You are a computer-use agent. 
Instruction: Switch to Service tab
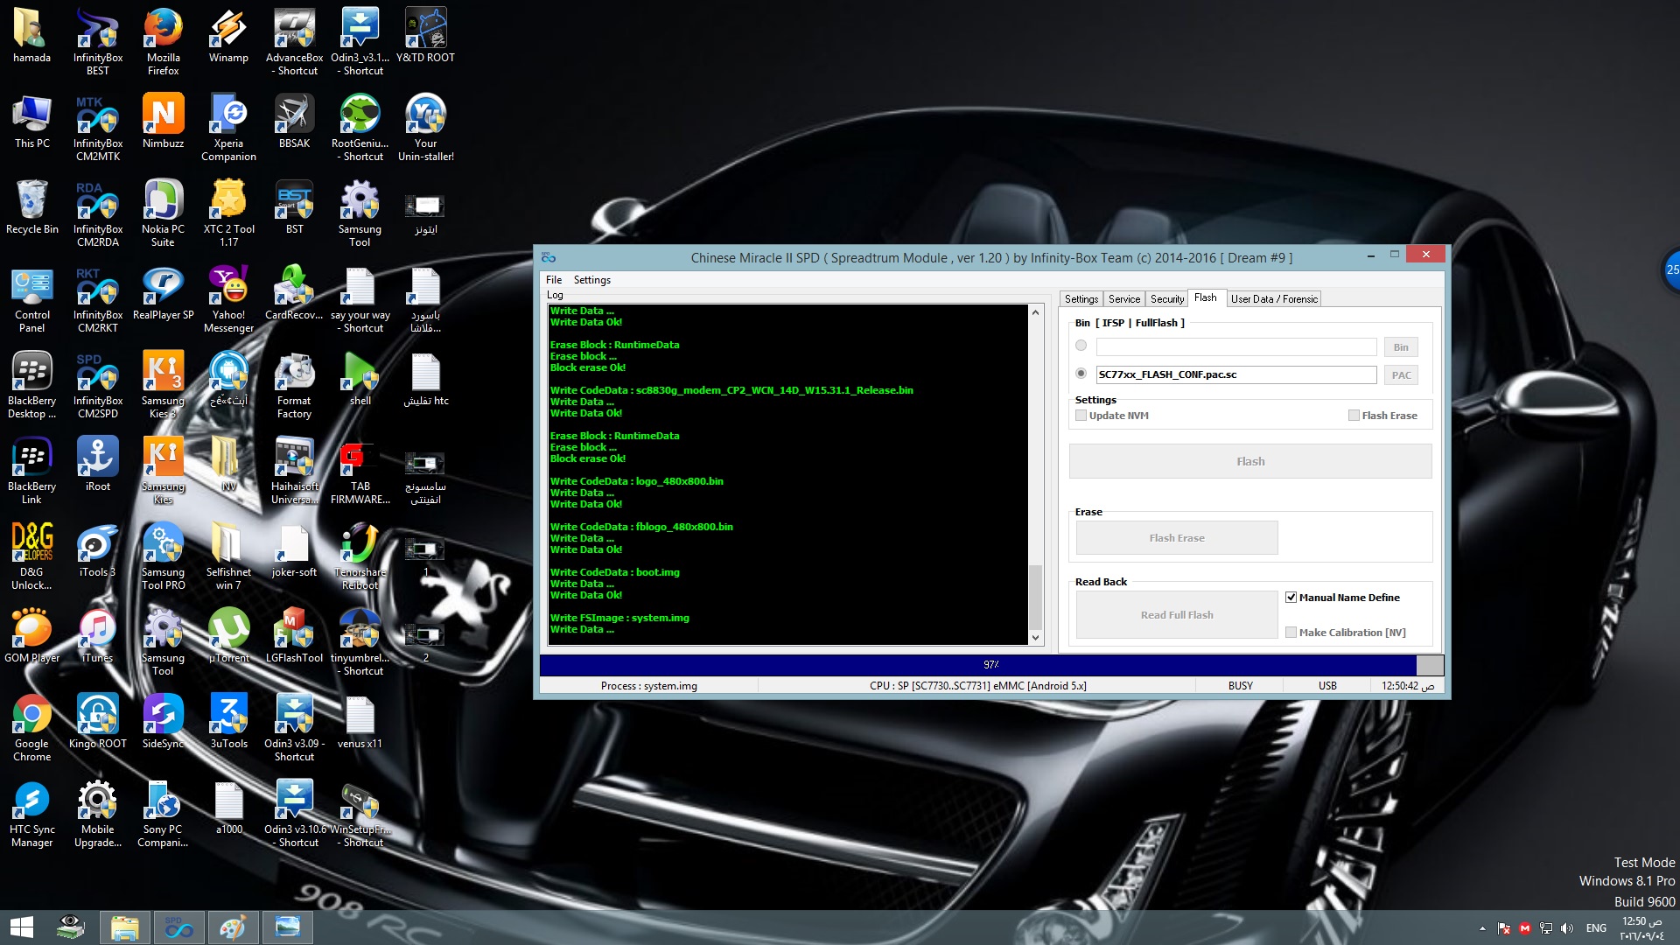pos(1124,299)
